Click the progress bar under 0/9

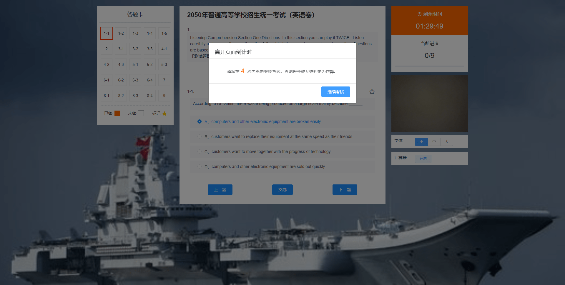429,66
